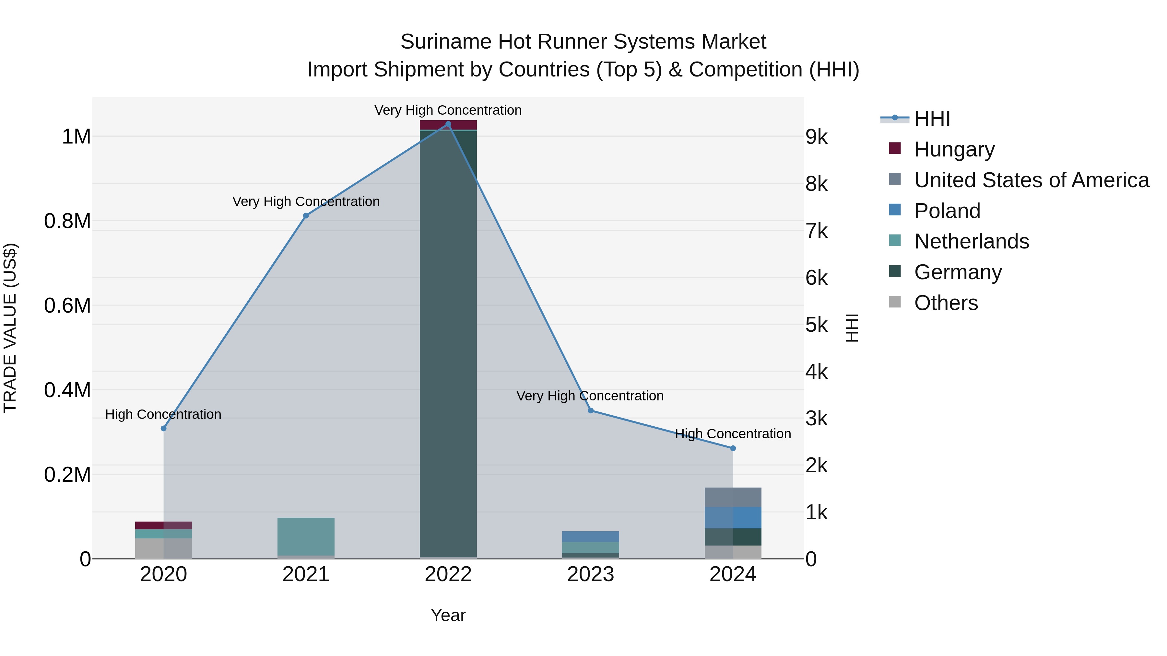
Task: Click the tall 2022 Germany bar
Action: pos(448,344)
